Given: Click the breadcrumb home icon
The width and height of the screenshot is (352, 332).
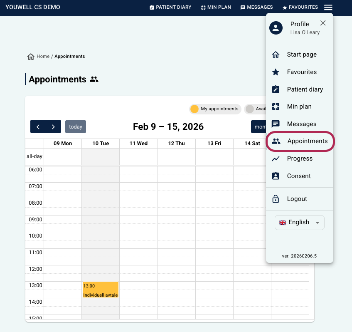Looking at the screenshot, I should coord(31,57).
